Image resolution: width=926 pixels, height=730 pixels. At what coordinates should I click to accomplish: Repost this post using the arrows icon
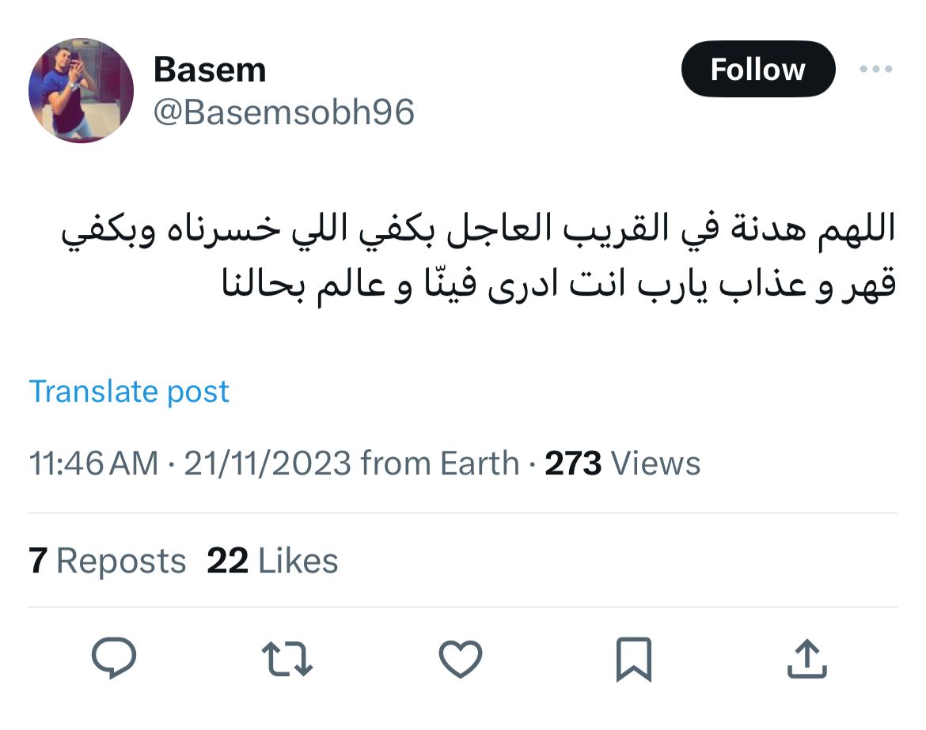(287, 658)
